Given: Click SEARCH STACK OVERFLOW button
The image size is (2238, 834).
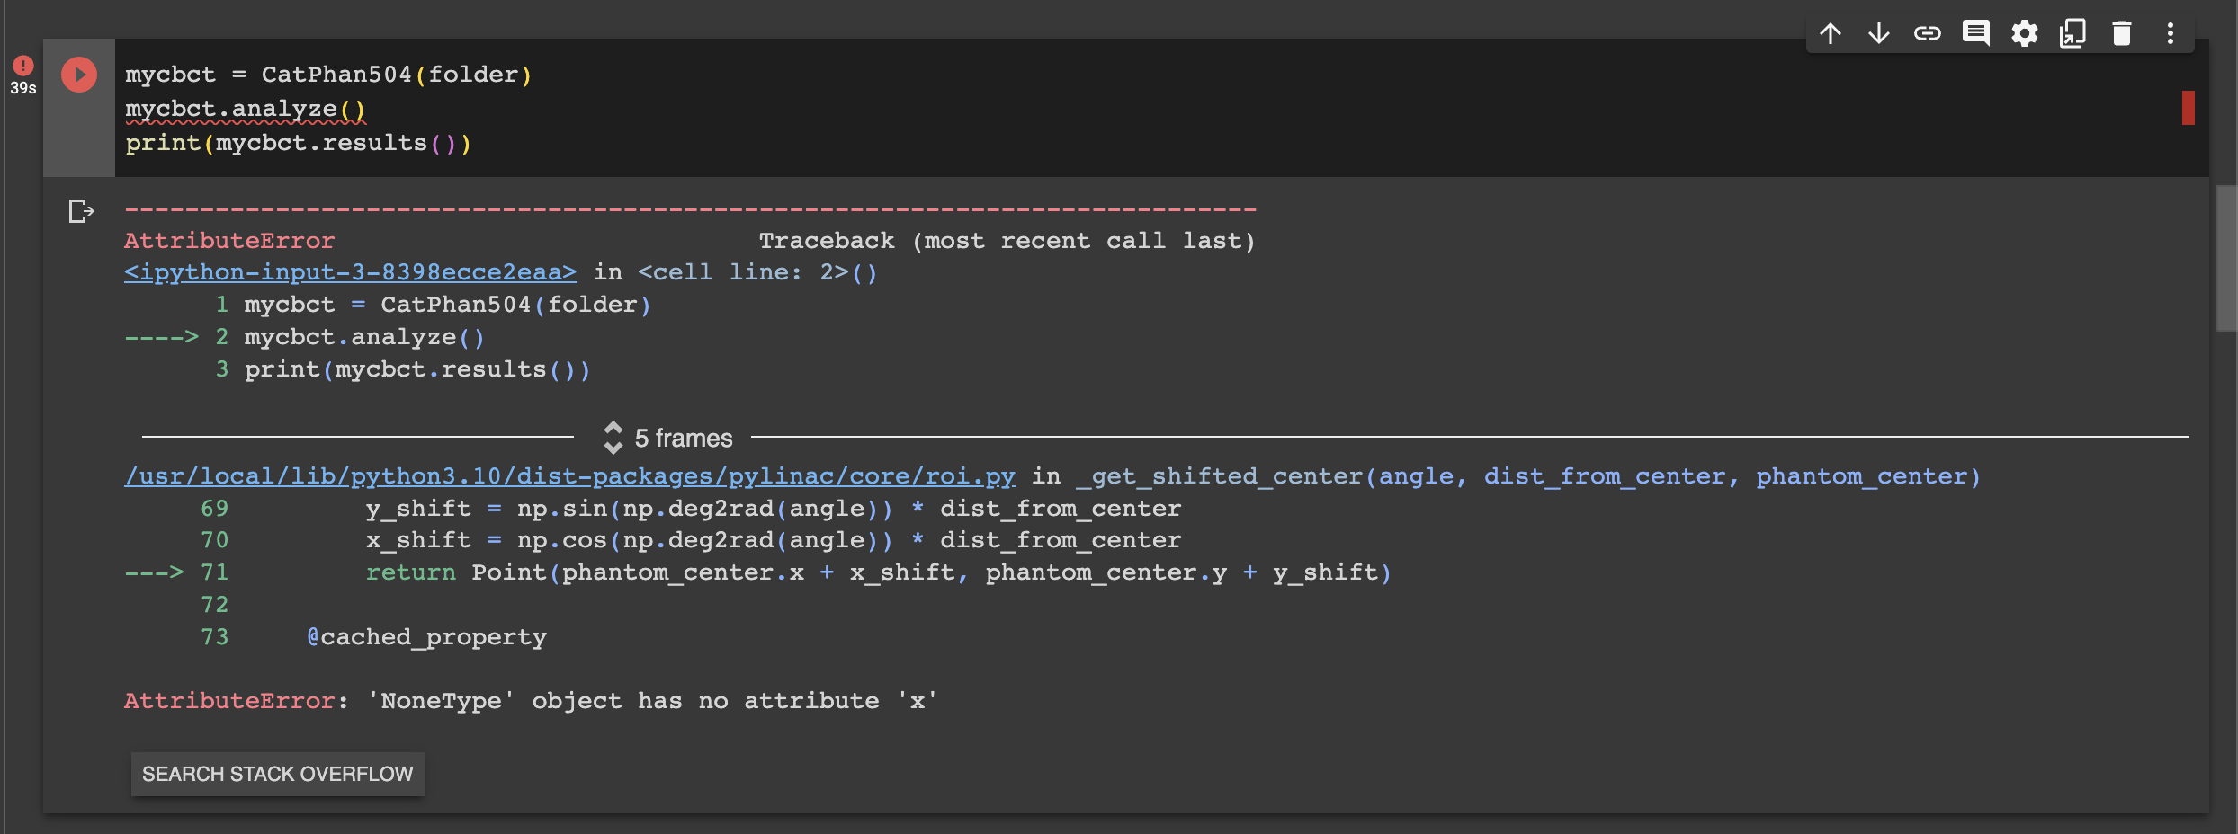Looking at the screenshot, I should [x=278, y=774].
